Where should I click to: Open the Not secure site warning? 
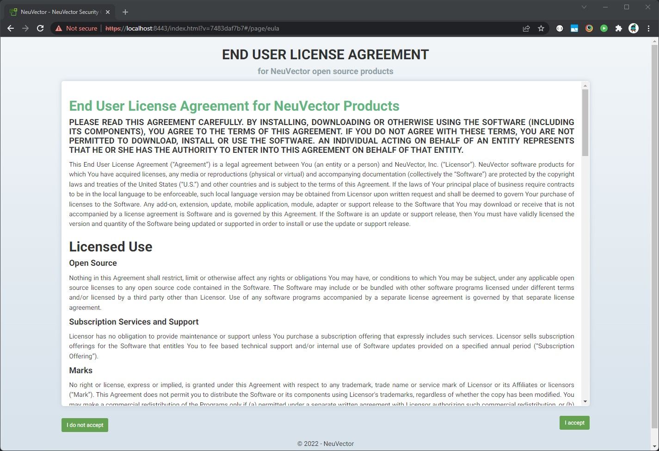tap(76, 28)
